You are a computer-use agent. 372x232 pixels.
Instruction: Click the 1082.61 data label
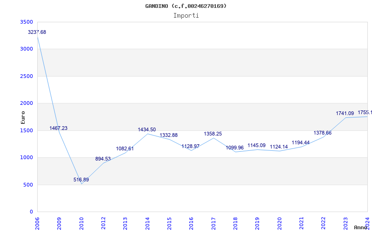125,148
